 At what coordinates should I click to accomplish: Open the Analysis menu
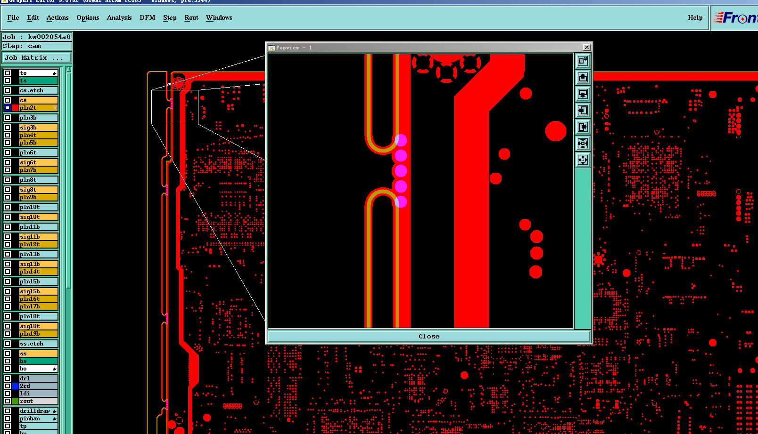point(119,18)
